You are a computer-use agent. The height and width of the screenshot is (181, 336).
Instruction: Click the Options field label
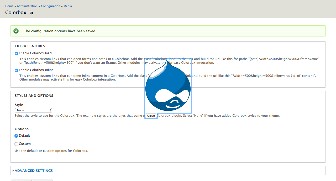tap(22, 129)
